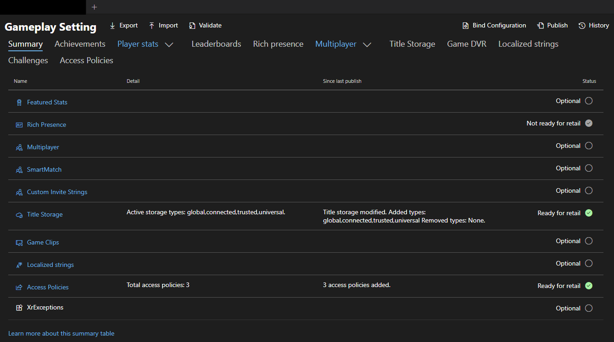
Task: Click the Ready for retail check for Title Storage
Action: (x=589, y=213)
